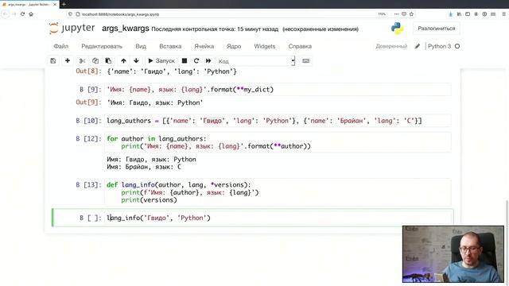This screenshot has width=509, height=286.
Task: Restart kernel and run all fast-forward icon
Action: (208, 61)
